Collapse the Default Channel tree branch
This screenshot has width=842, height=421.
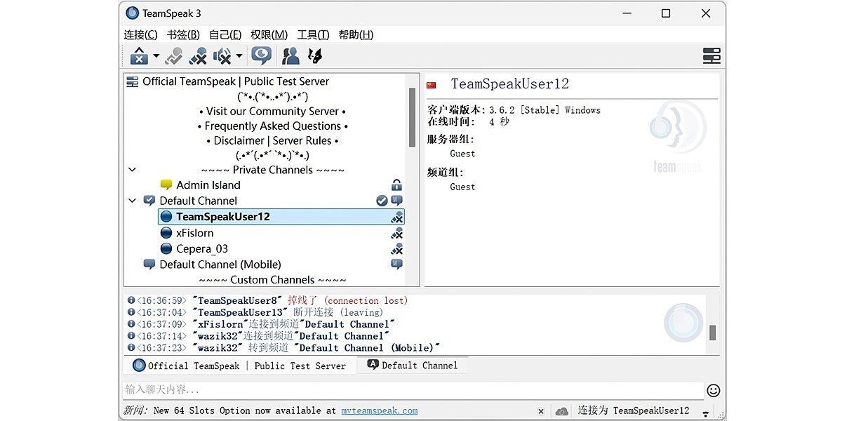132,200
